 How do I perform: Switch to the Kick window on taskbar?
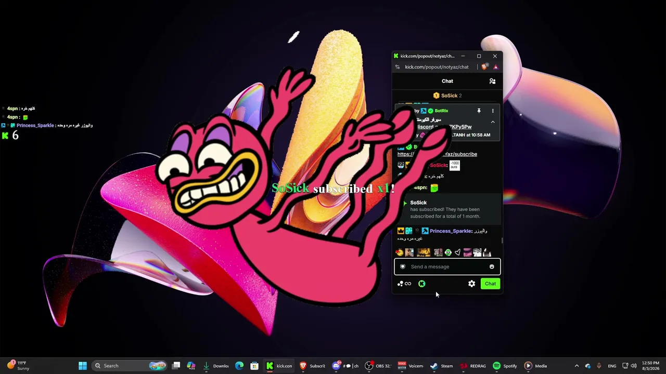click(x=279, y=366)
